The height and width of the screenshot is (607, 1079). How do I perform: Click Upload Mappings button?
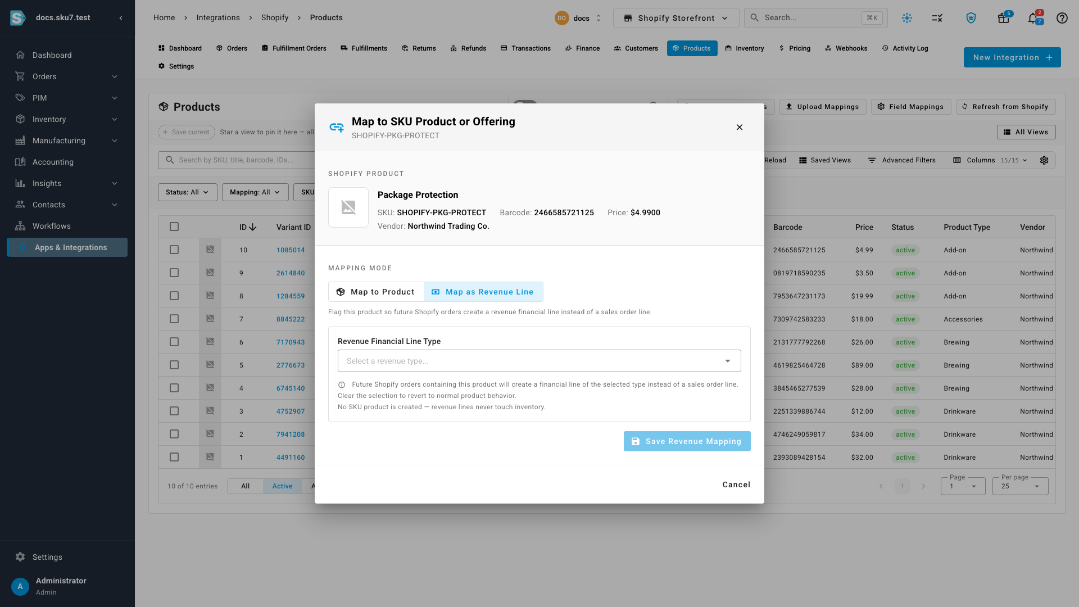pos(823,107)
